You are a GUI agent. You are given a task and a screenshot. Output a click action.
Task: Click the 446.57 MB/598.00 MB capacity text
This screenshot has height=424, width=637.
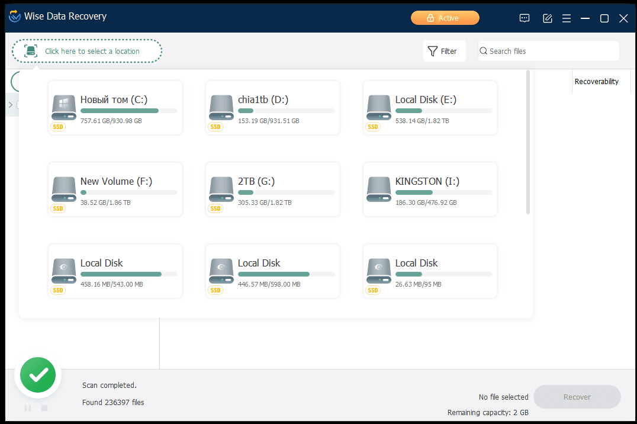tap(269, 284)
